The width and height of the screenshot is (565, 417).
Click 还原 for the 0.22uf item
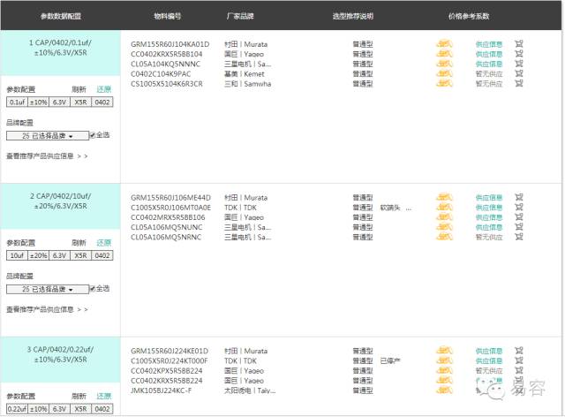[x=104, y=396]
